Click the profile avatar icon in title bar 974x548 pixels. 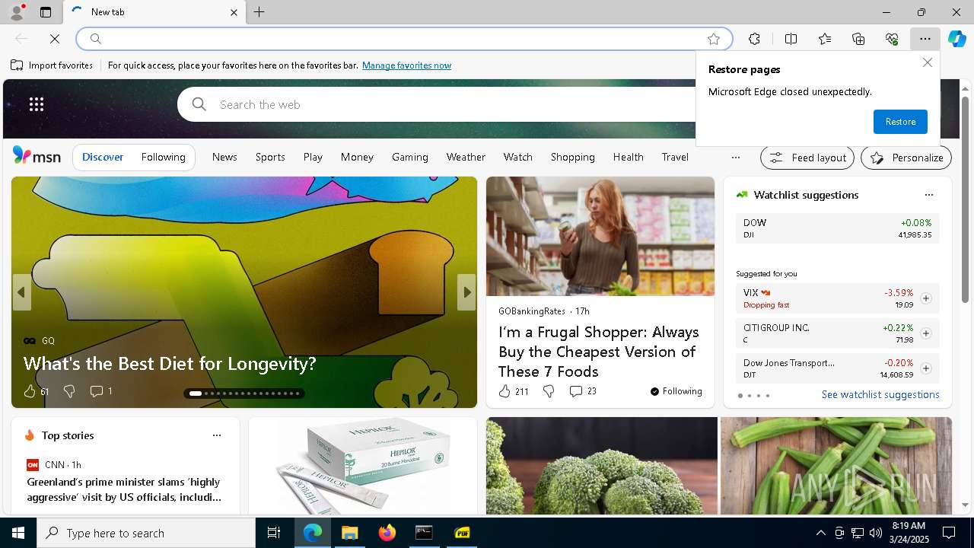[x=16, y=12]
